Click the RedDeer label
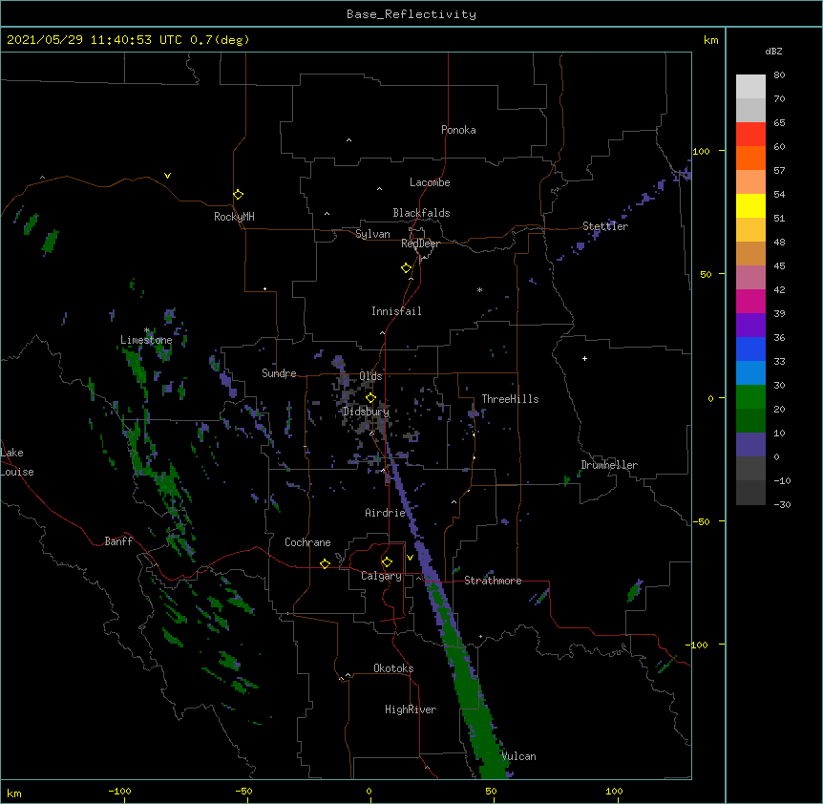Image resolution: width=823 pixels, height=804 pixels. tap(420, 243)
